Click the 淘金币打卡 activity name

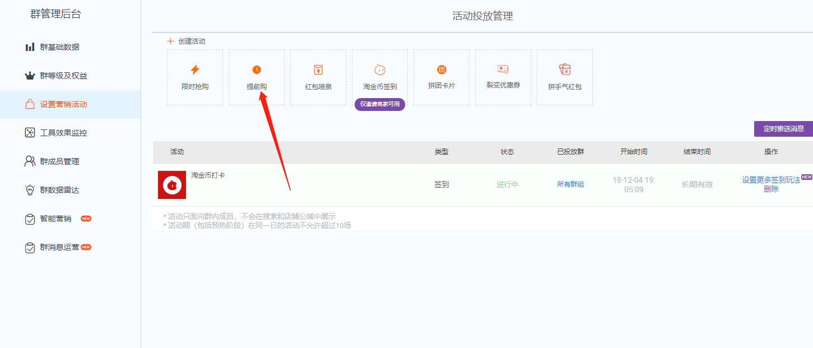(x=208, y=175)
